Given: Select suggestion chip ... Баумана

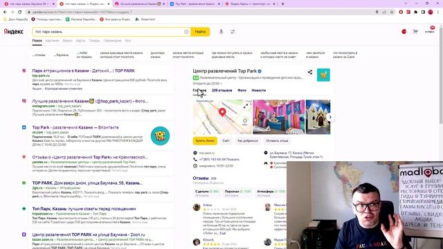Looking at the screenshot, I should point(61,55).
